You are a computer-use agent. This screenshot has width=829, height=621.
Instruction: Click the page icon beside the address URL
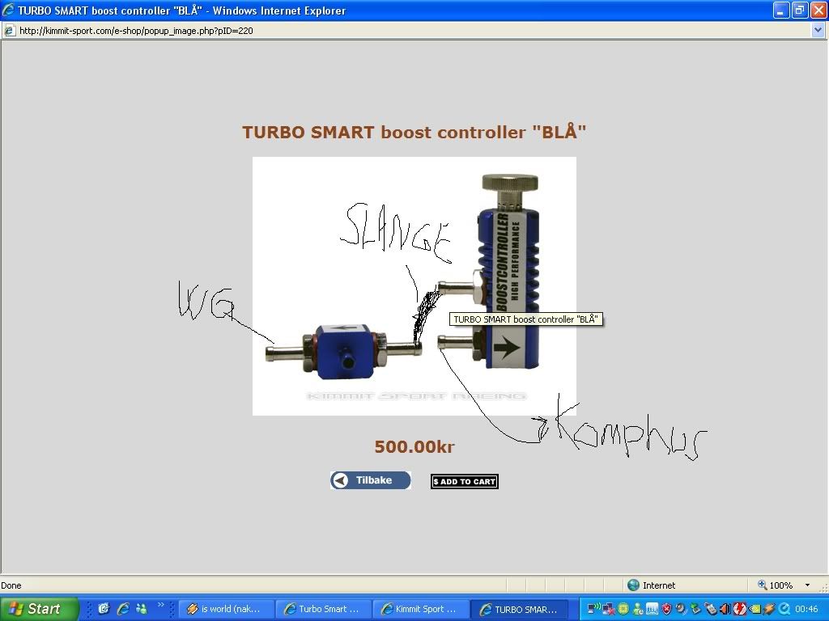point(9,31)
